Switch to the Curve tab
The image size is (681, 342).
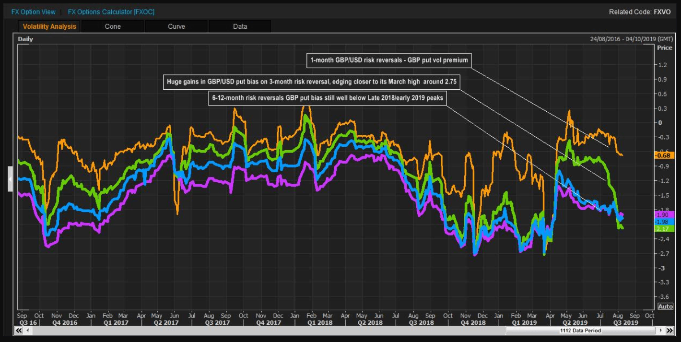coord(176,26)
